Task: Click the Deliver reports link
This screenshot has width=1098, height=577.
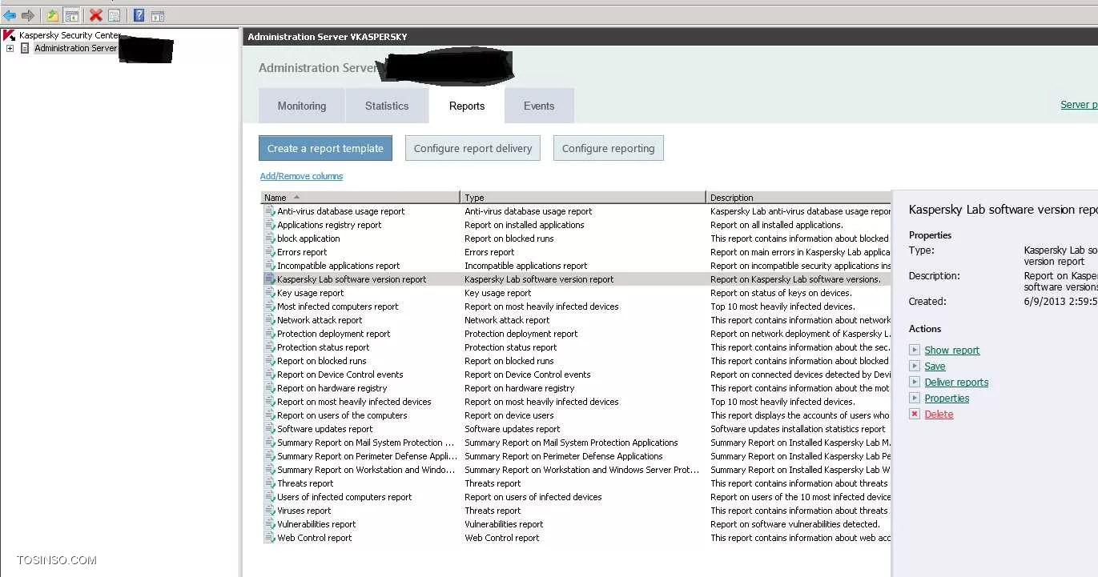Action: pyautogui.click(x=956, y=383)
